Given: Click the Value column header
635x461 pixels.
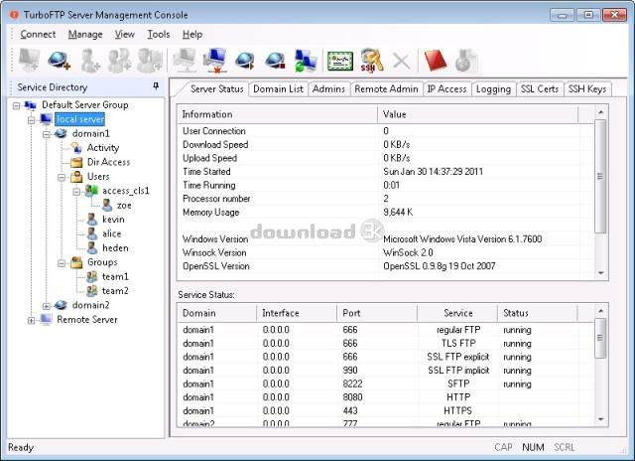Looking at the screenshot, I should coord(478,114).
